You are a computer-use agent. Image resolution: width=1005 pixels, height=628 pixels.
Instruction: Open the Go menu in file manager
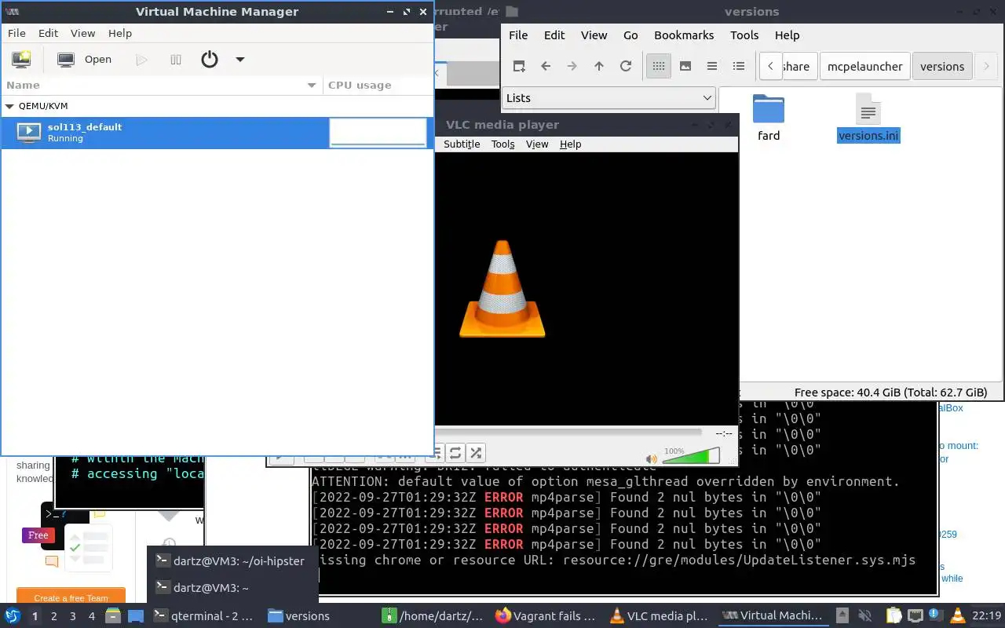[x=630, y=35]
